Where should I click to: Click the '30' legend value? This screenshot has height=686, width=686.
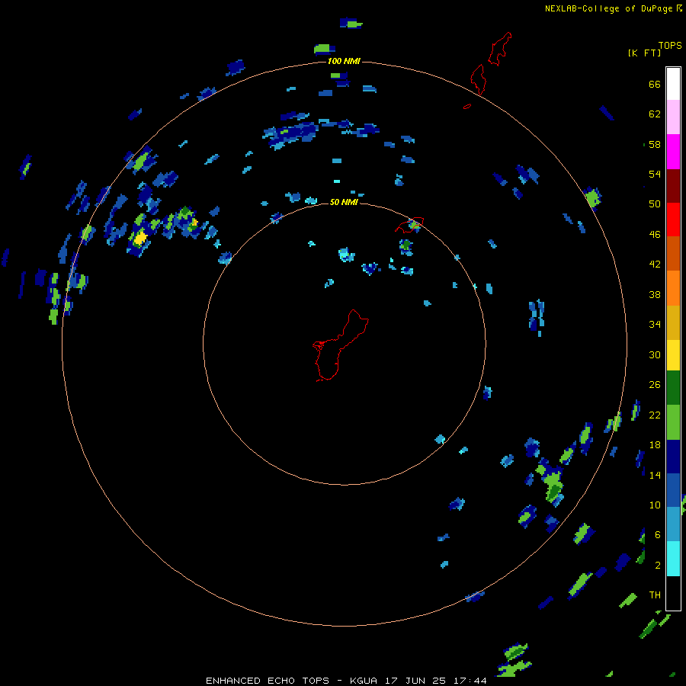(655, 354)
